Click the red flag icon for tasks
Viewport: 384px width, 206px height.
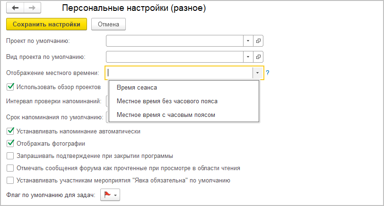107,195
